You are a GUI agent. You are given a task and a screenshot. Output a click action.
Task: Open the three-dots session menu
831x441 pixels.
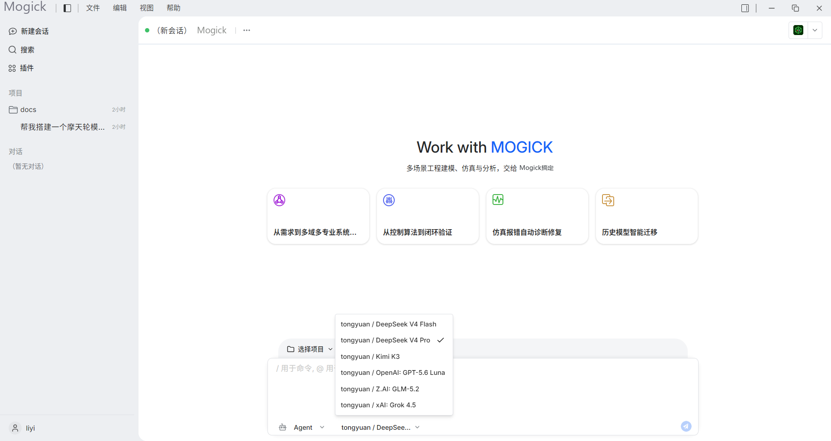point(247,30)
